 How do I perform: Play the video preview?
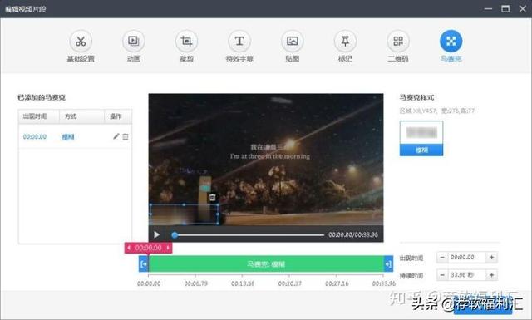click(156, 234)
